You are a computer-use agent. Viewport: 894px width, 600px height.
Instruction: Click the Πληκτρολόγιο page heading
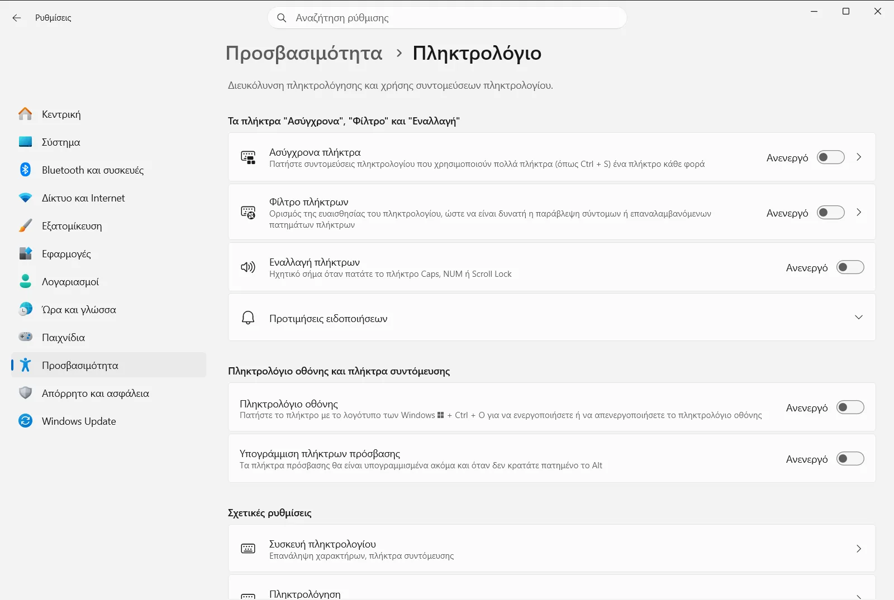coord(477,53)
